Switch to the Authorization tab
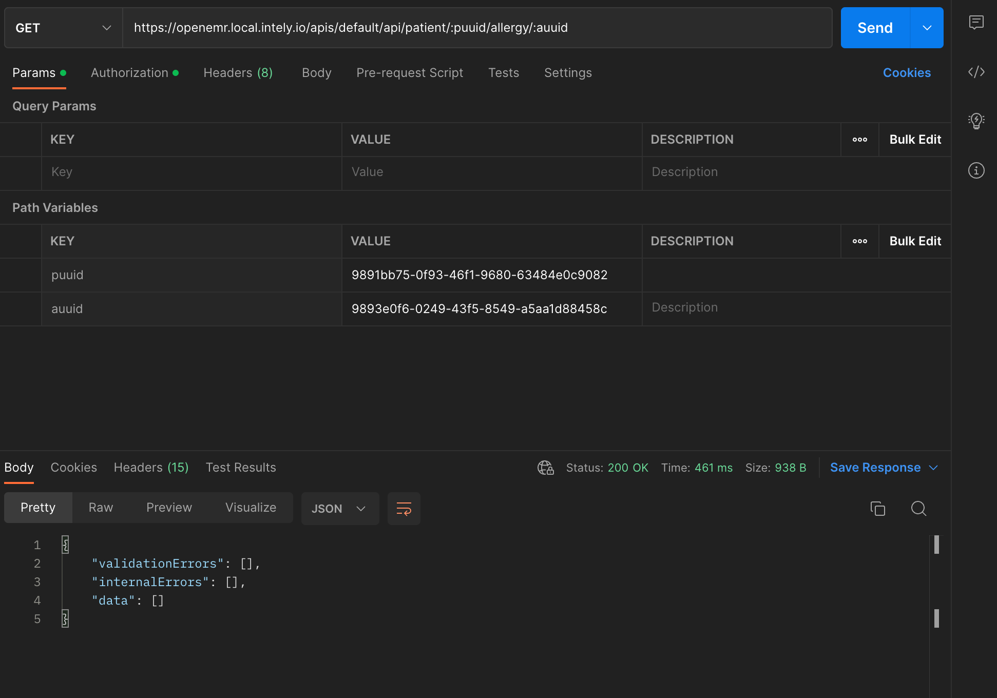Viewport: 997px width, 698px height. pyautogui.click(x=129, y=72)
